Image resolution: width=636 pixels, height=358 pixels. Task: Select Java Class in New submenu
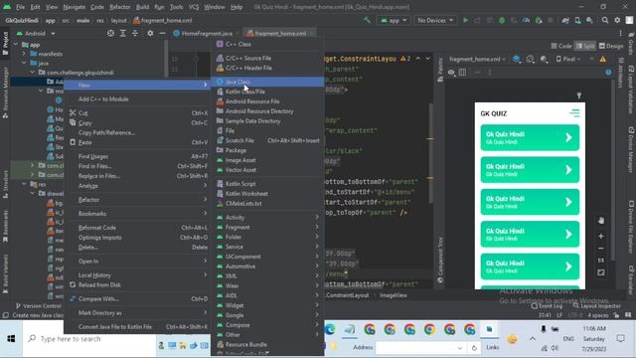coord(267,82)
